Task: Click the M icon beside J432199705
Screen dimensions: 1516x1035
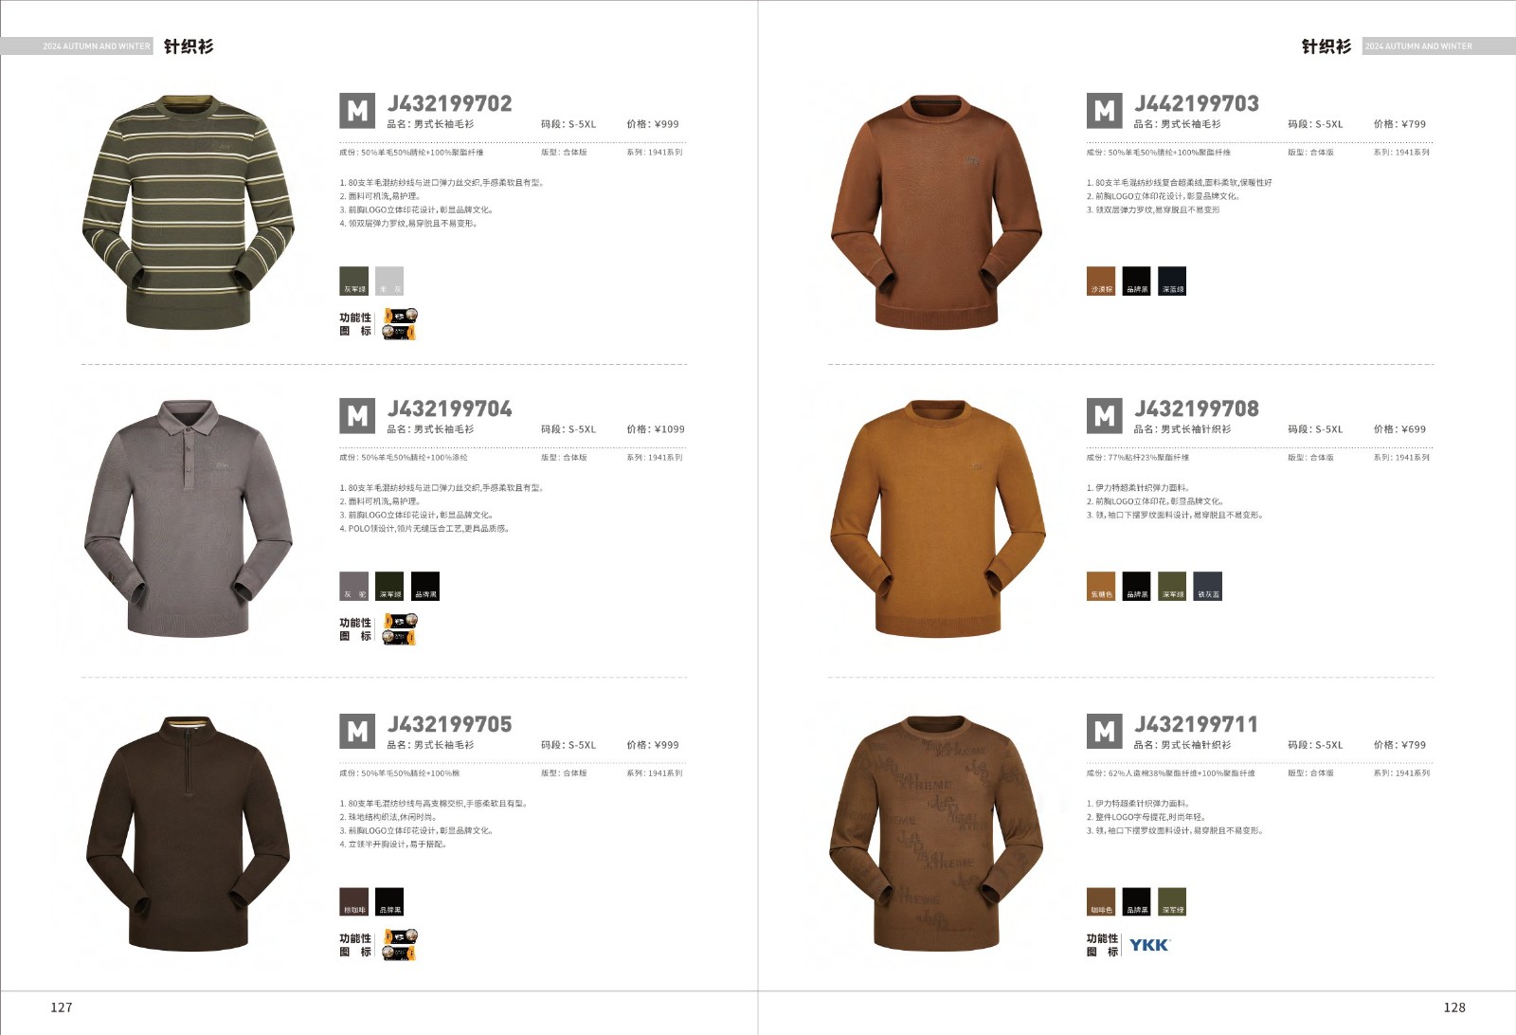Action: coord(357,731)
